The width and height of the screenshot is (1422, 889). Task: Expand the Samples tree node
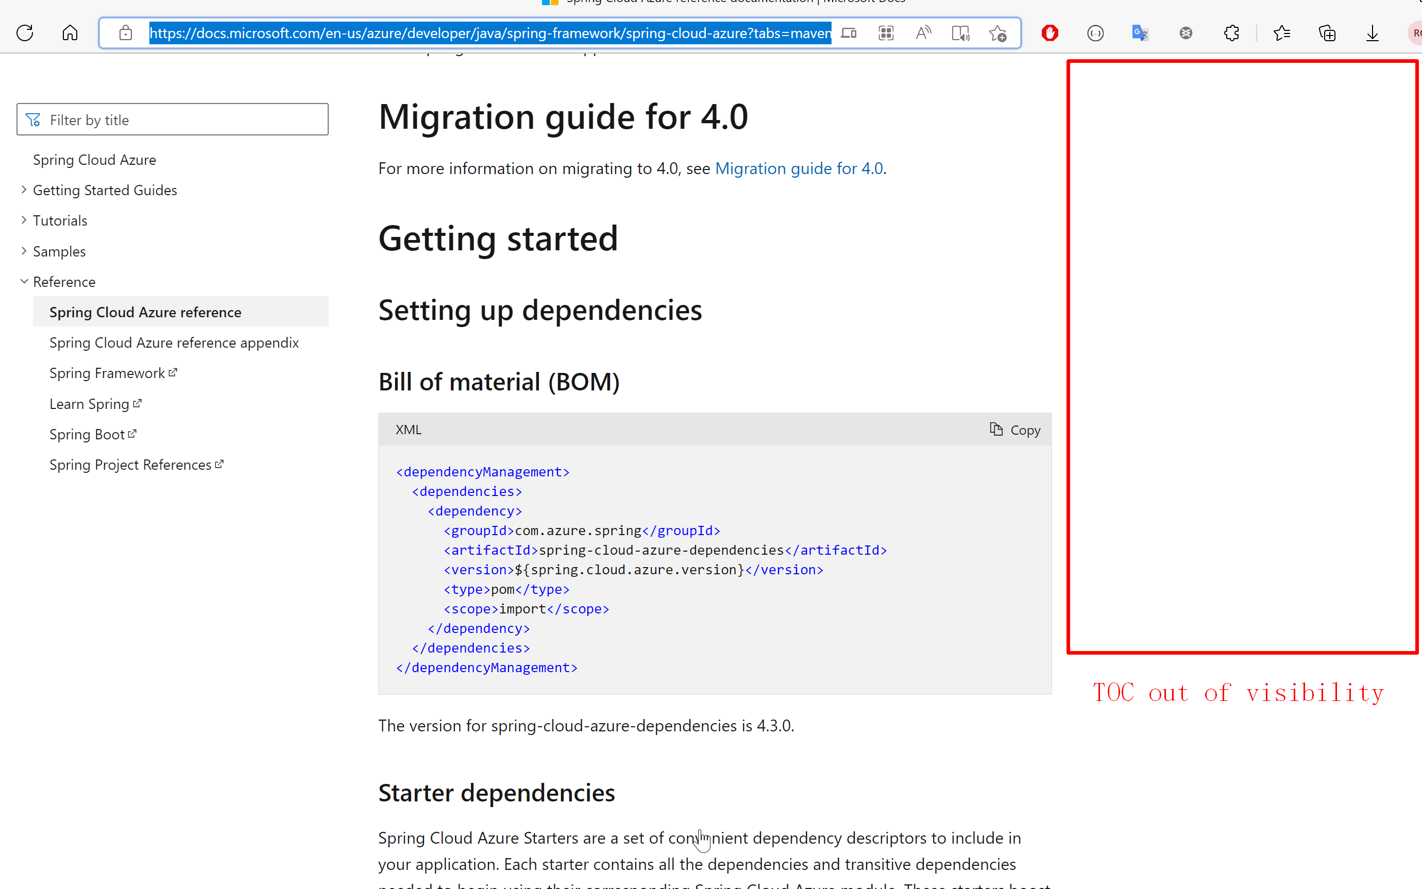pos(24,251)
